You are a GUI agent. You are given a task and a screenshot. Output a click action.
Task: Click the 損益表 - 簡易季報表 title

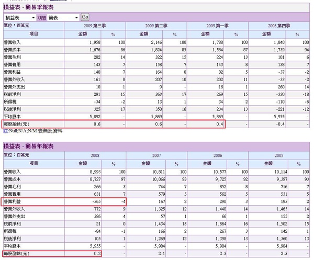click(28, 7)
